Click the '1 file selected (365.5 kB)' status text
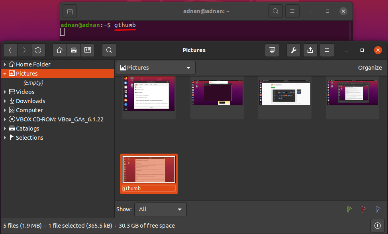Viewport: 388px width, 234px height. 80,226
